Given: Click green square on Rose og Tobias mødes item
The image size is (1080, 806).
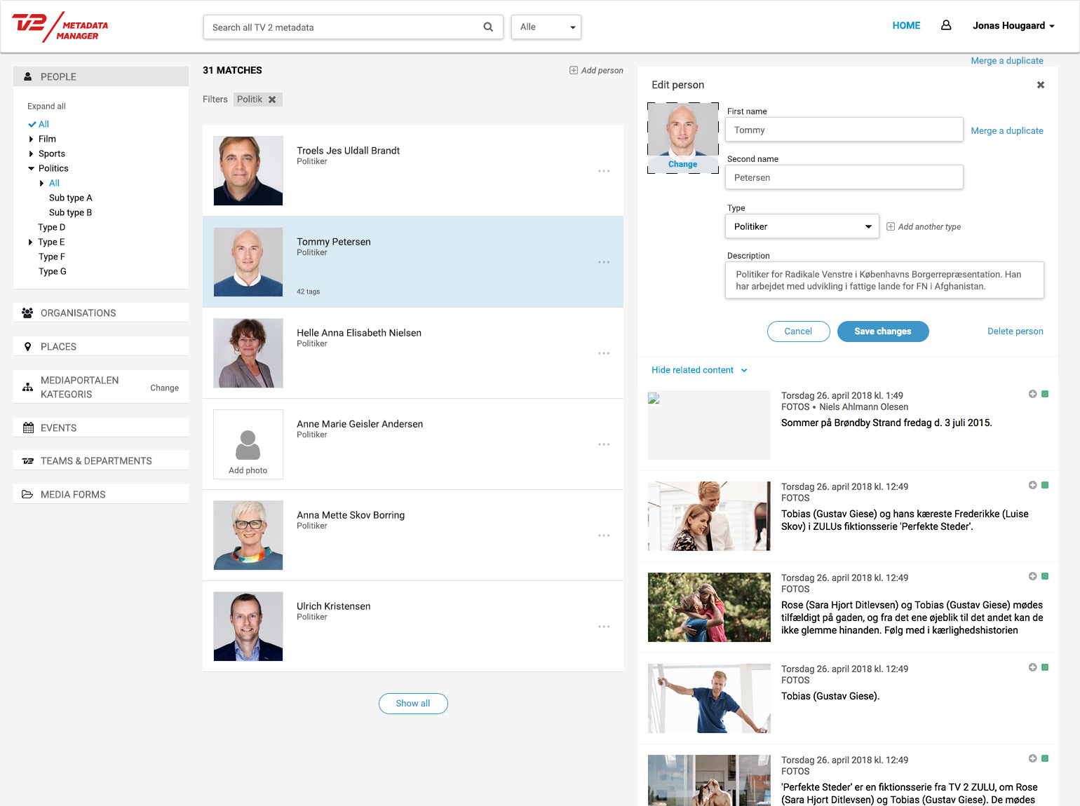Looking at the screenshot, I should coord(1045,576).
